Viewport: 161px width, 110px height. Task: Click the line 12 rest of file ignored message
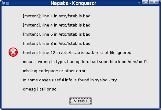click(x=77, y=53)
